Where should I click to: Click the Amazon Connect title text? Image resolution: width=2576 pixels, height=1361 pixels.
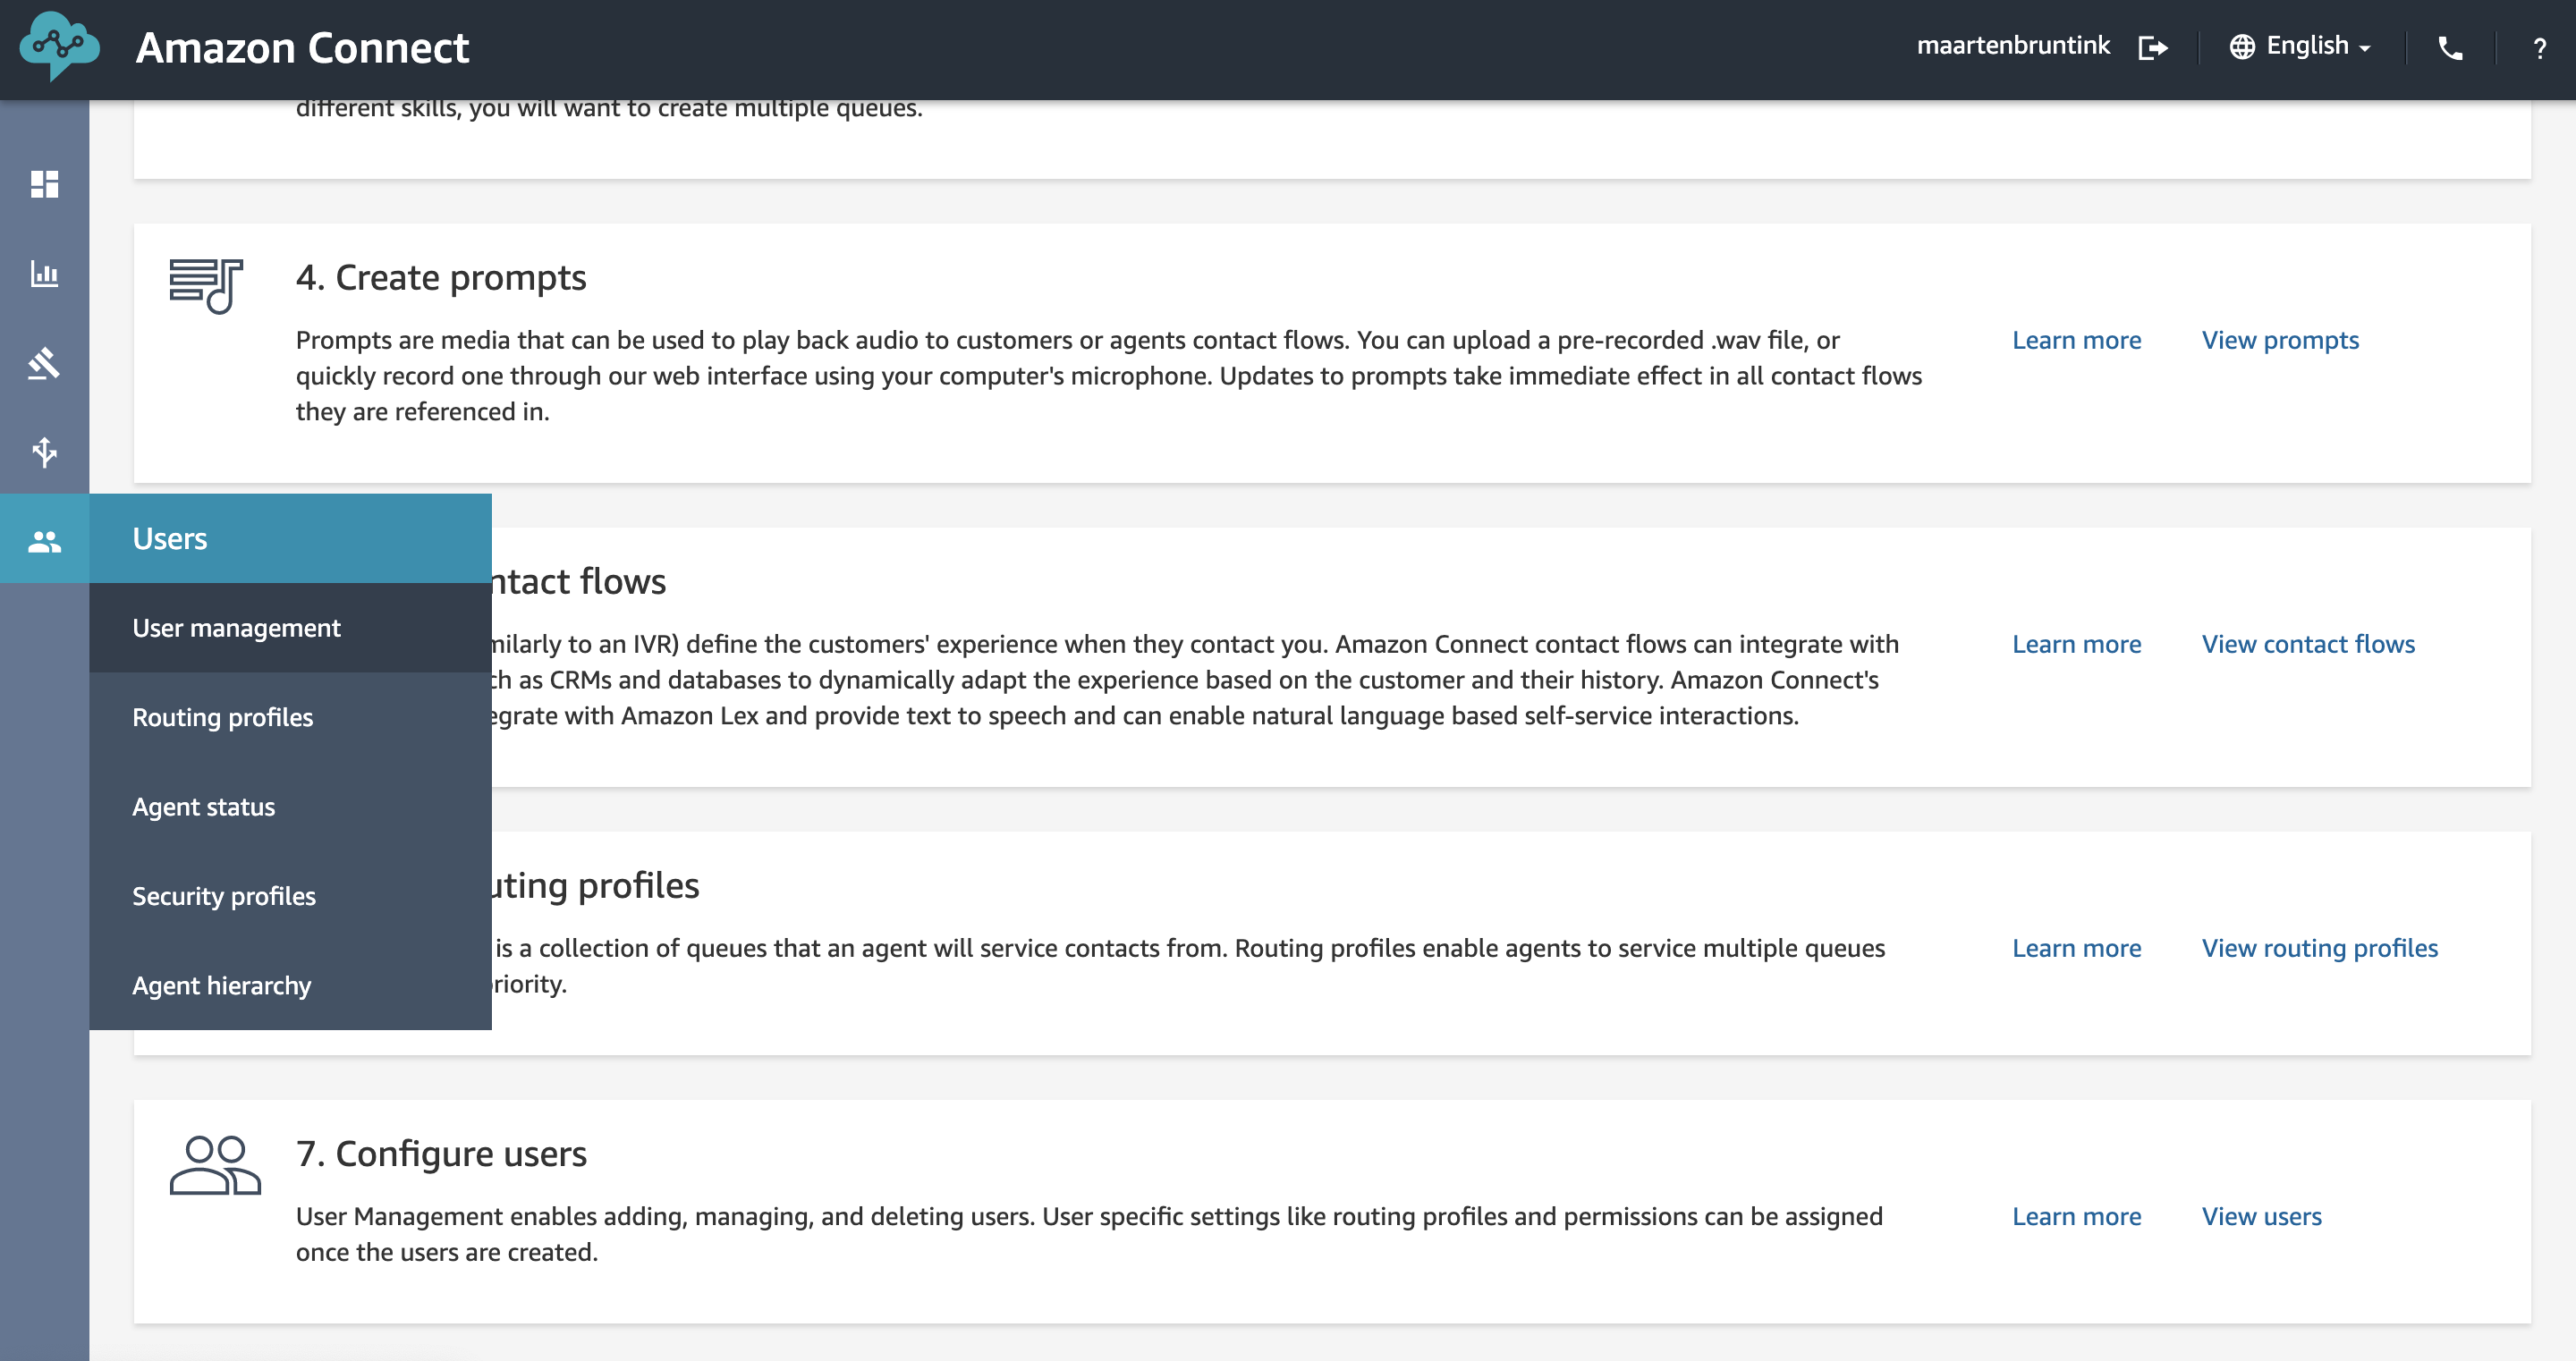pyautogui.click(x=302, y=48)
